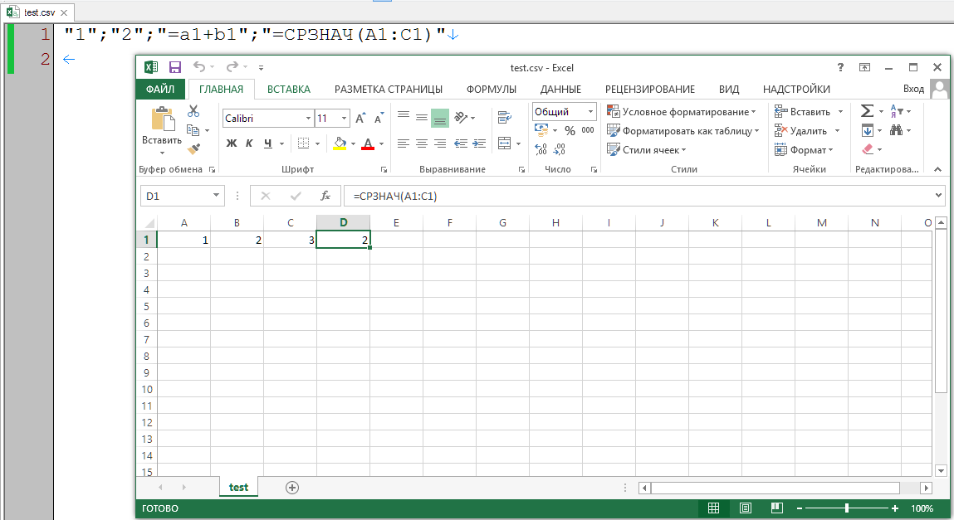Click the Cut scissors icon
The image size is (954, 520).
[x=193, y=111]
